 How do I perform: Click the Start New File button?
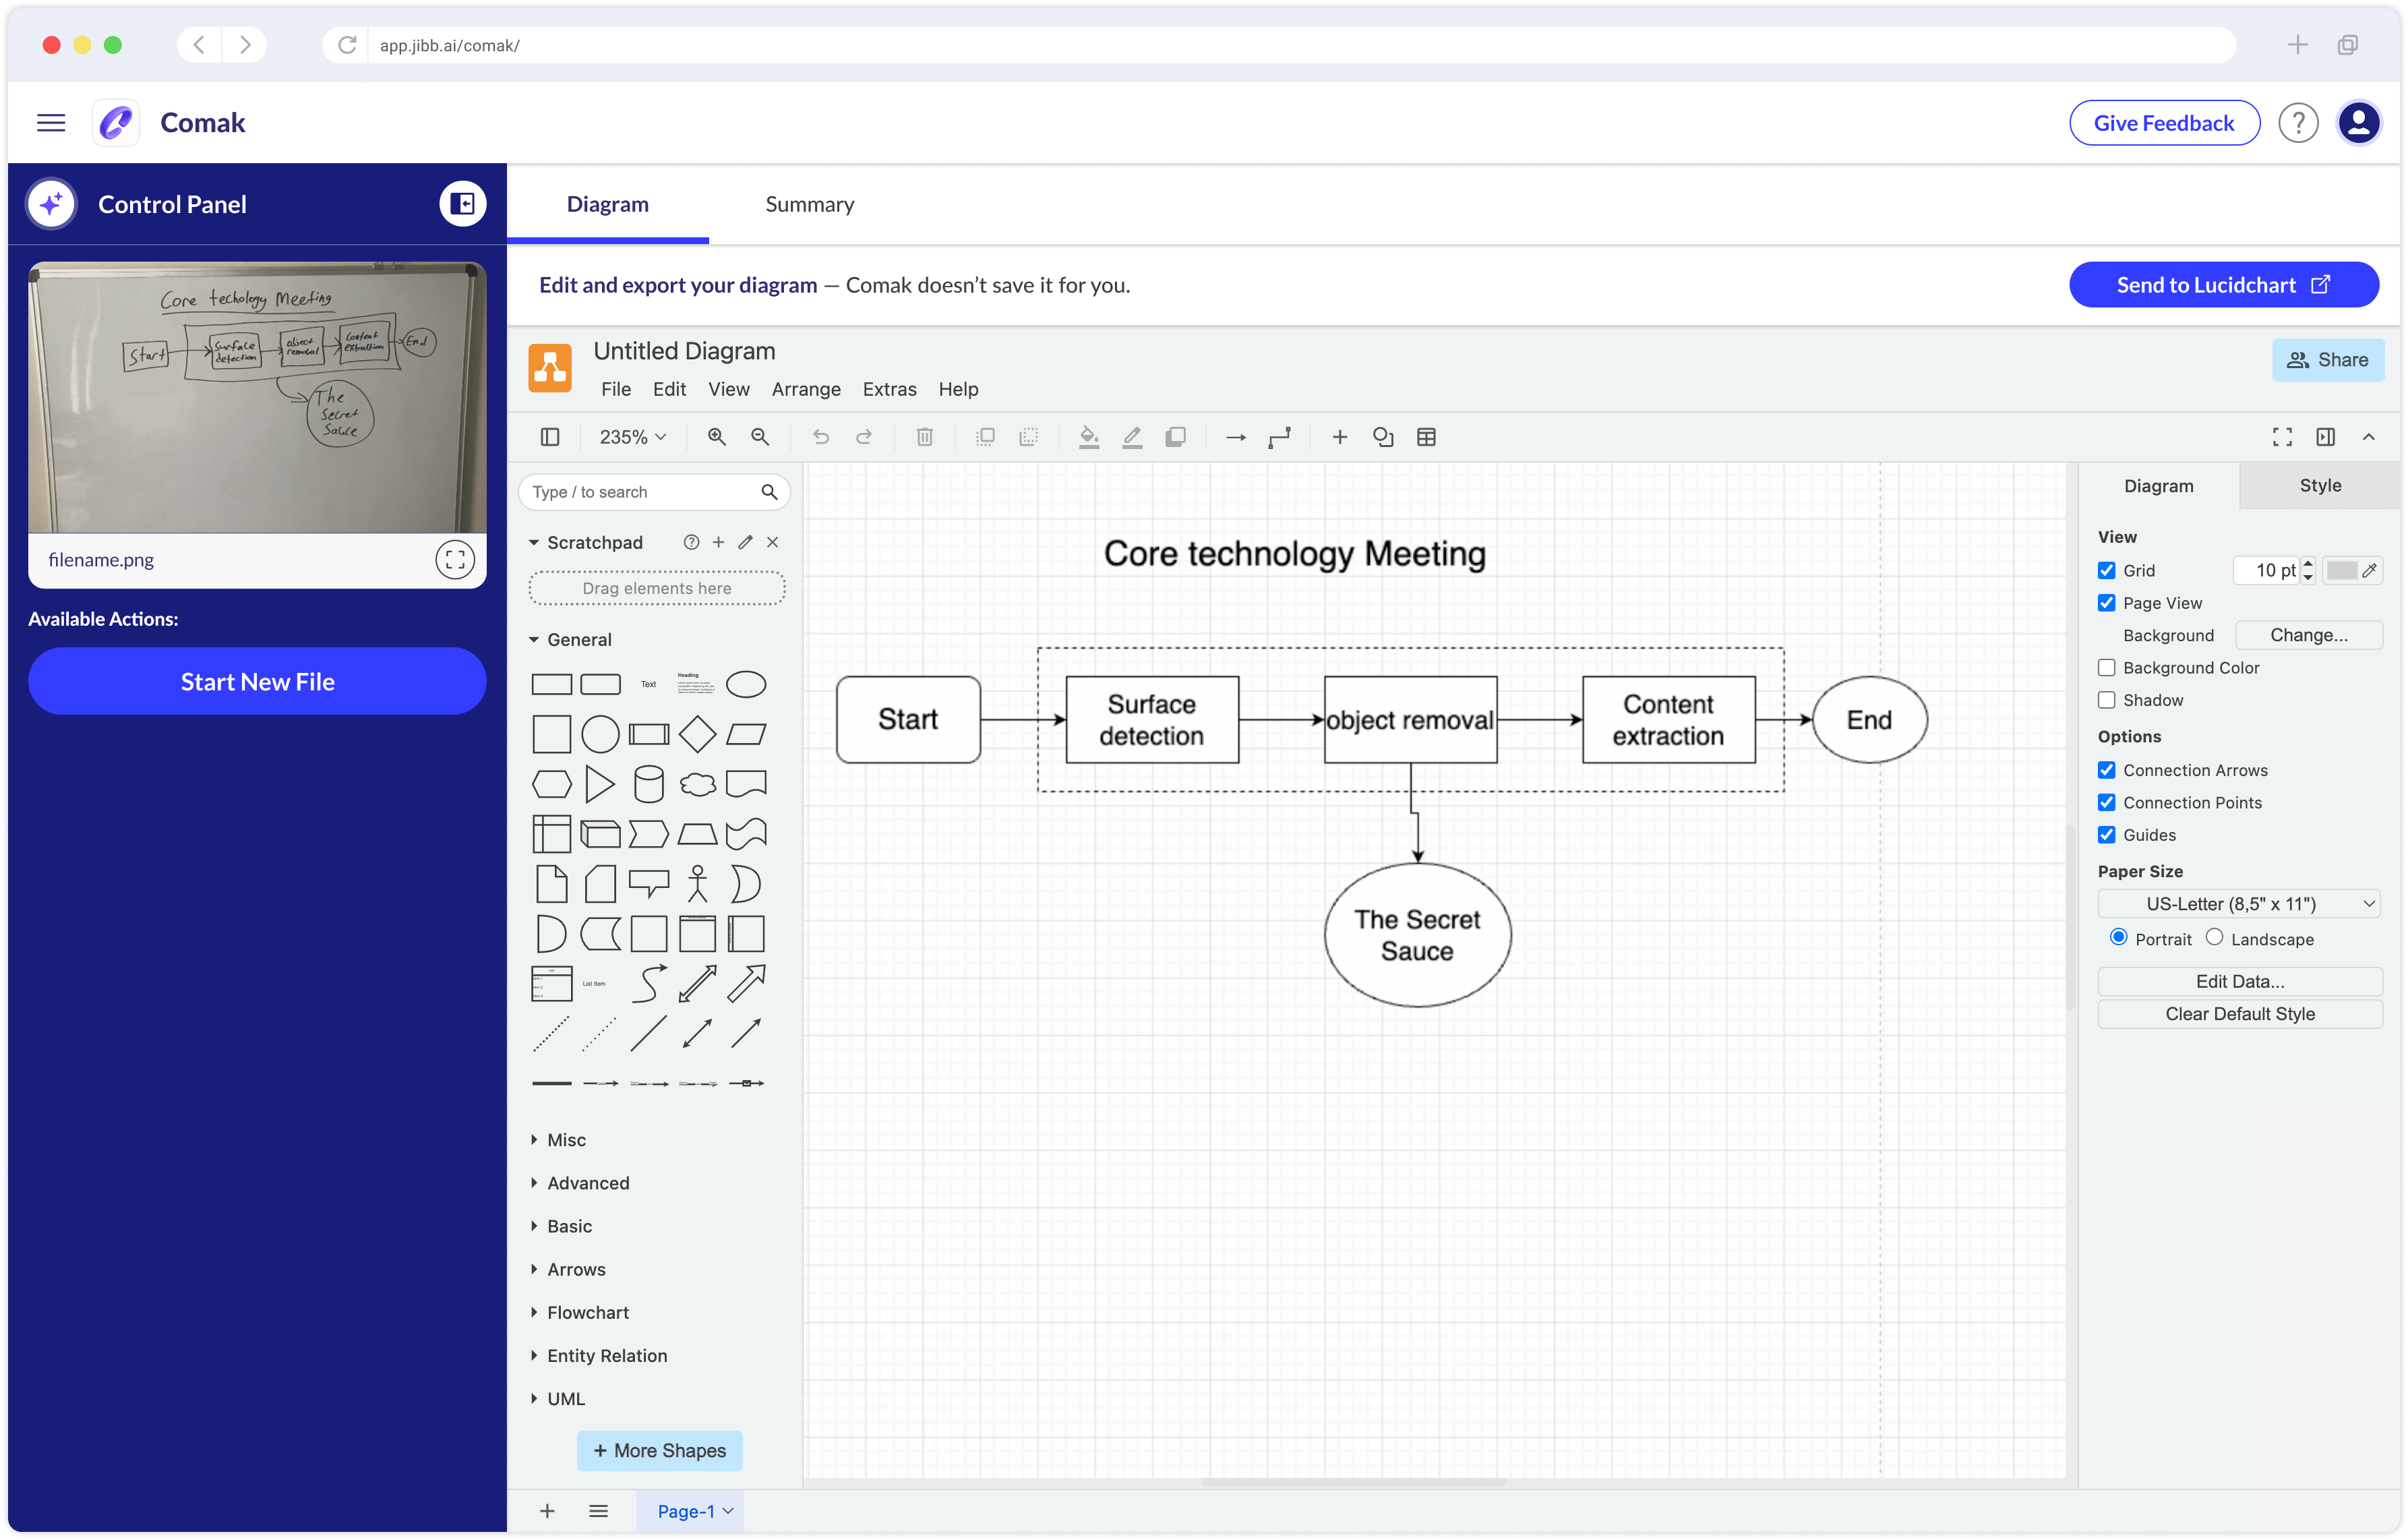tap(257, 681)
